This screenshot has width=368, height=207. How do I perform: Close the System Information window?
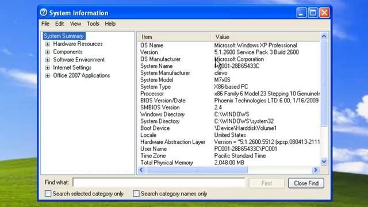click(324, 13)
